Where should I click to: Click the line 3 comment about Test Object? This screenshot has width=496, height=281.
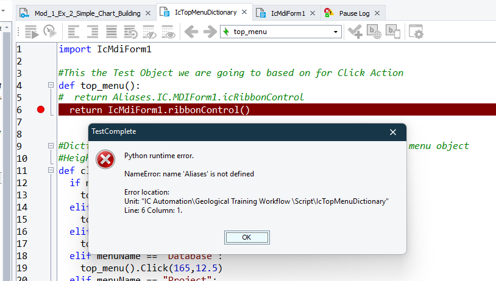(x=231, y=73)
